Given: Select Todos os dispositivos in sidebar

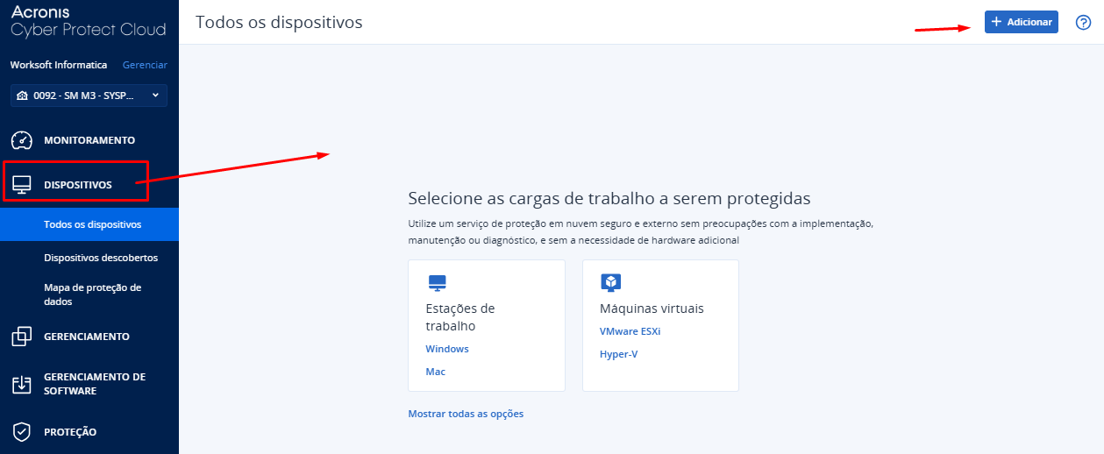Looking at the screenshot, I should tap(92, 224).
